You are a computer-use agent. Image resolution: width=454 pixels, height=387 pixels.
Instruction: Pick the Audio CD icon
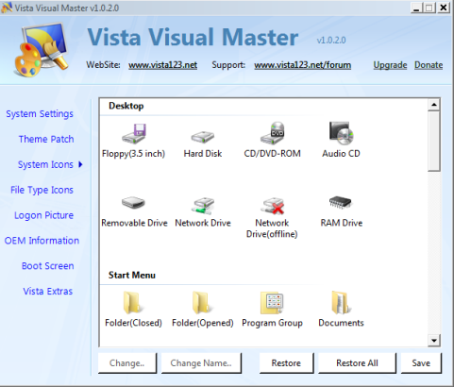click(342, 133)
